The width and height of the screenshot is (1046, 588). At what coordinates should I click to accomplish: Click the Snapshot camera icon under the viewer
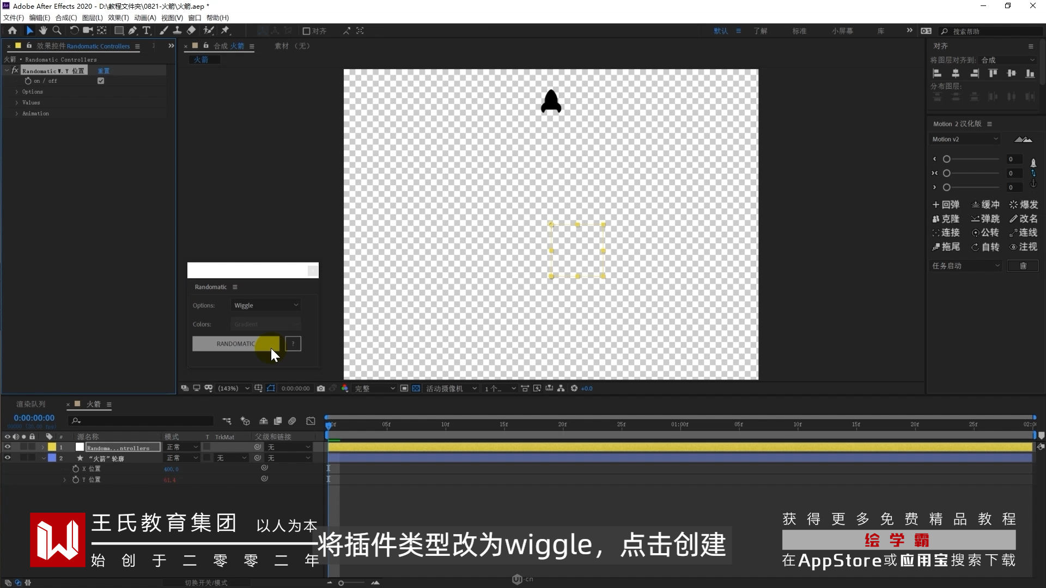point(321,388)
